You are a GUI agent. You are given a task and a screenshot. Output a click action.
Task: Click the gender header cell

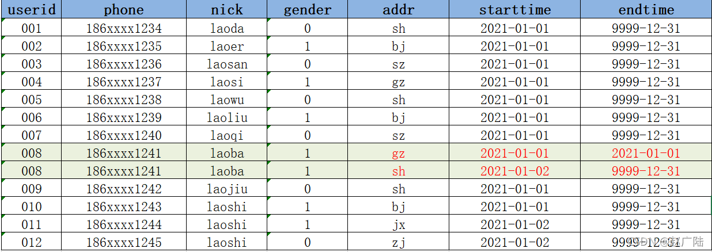pyautogui.click(x=308, y=10)
